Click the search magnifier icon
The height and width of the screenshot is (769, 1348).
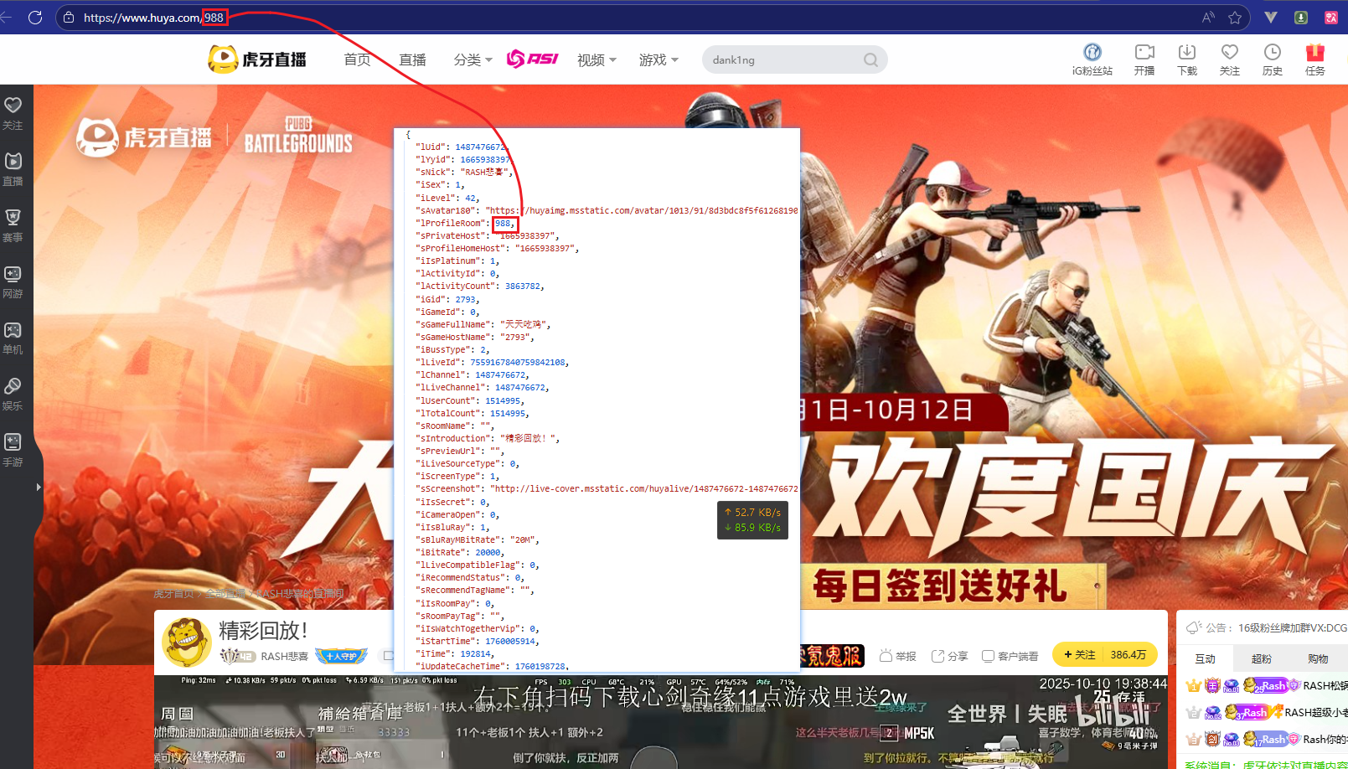(871, 59)
